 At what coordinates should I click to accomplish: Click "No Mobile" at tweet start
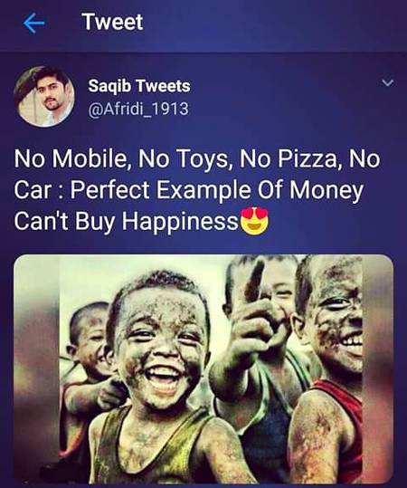[70, 159]
